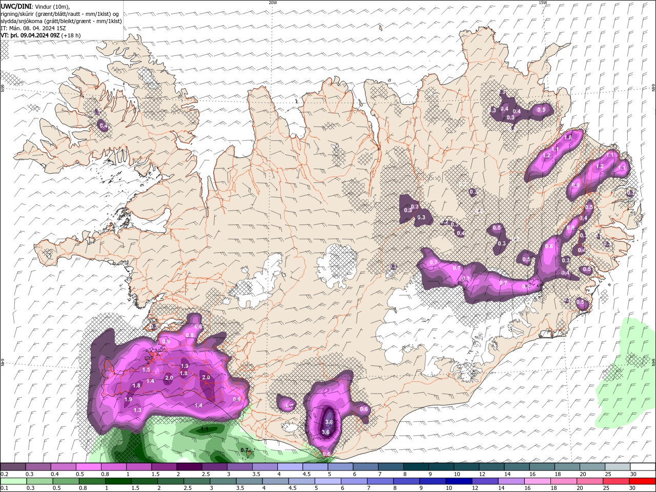Select the upper legend swatch starting at 0.2
The width and height of the screenshot is (656, 492).
13,467
